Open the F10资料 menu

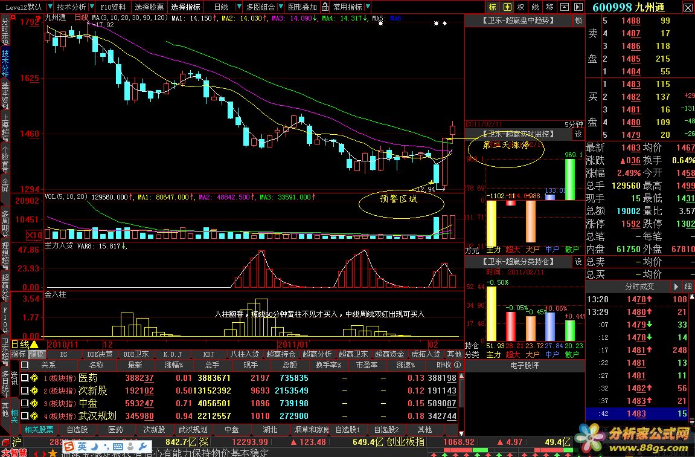tap(113, 7)
